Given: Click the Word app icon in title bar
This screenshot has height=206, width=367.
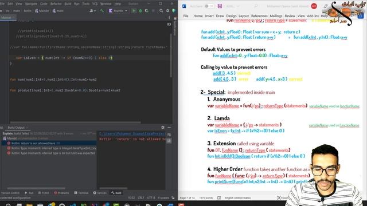Looking at the screenshot, I should coord(184,6).
